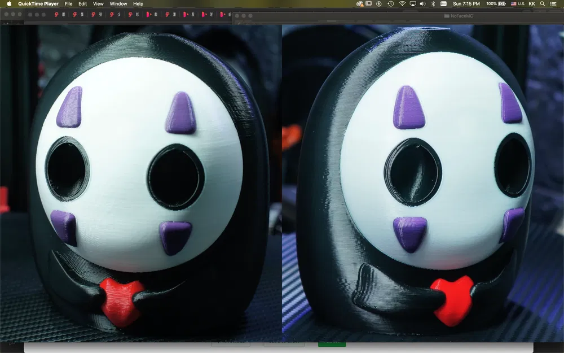
Task: Open the KK user switching menu
Action: [531, 4]
